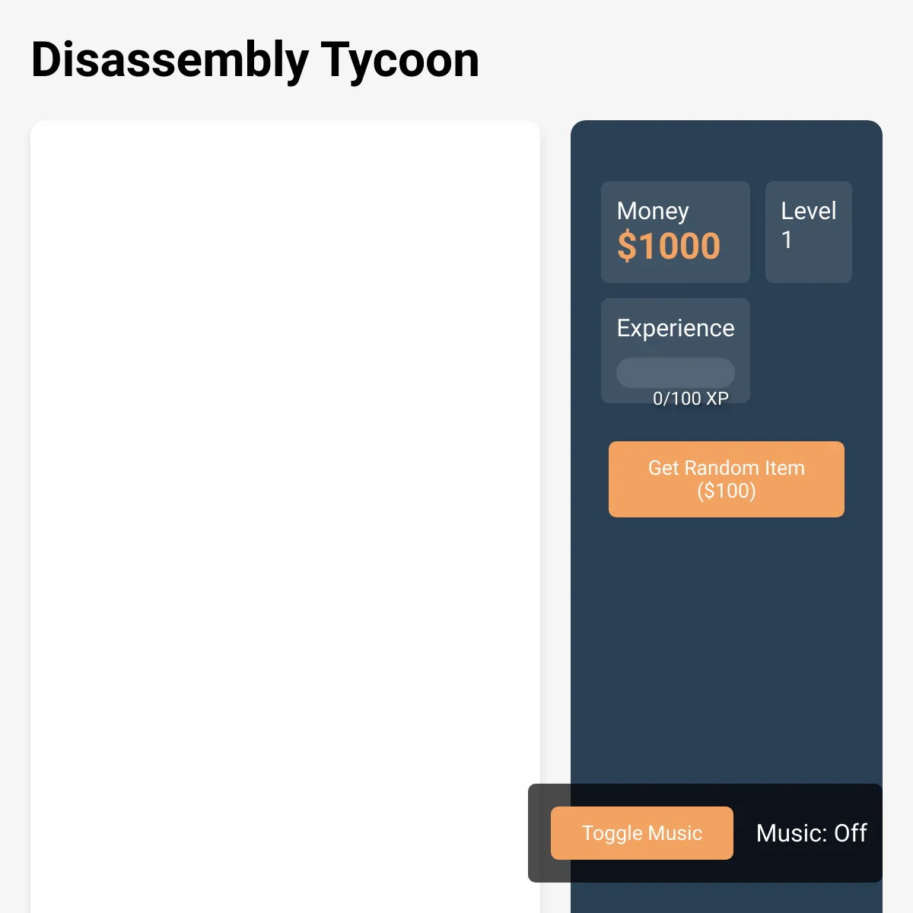The image size is (913, 913).
Task: Click the Money card's empty right side
Action: pos(734,232)
